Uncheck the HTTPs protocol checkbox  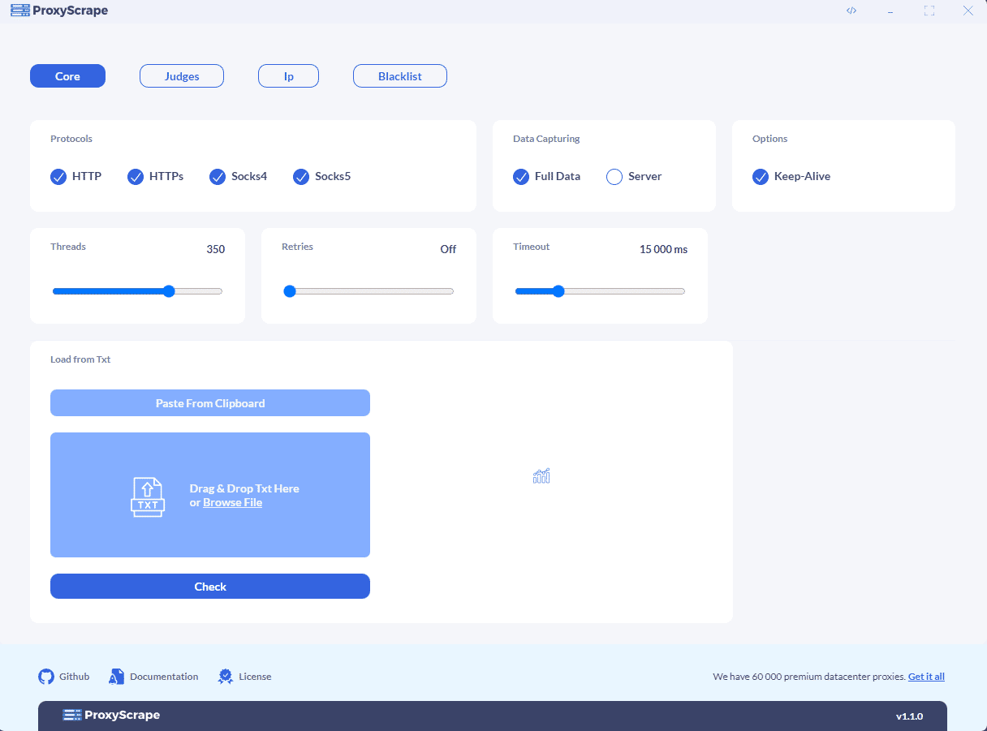click(136, 177)
